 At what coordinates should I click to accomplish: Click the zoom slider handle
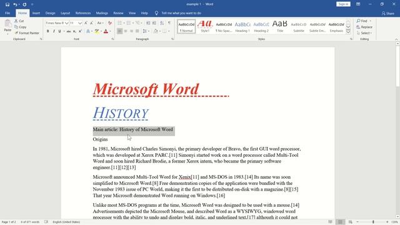click(373, 222)
